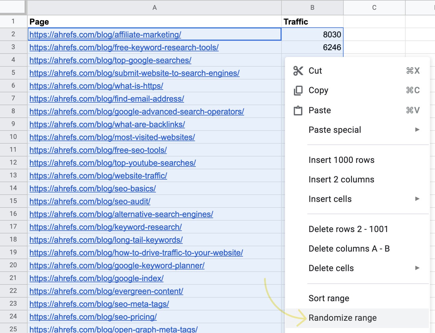Expand the Delete cells submenu arrow
Screen dimensions: 435x333
(417, 268)
